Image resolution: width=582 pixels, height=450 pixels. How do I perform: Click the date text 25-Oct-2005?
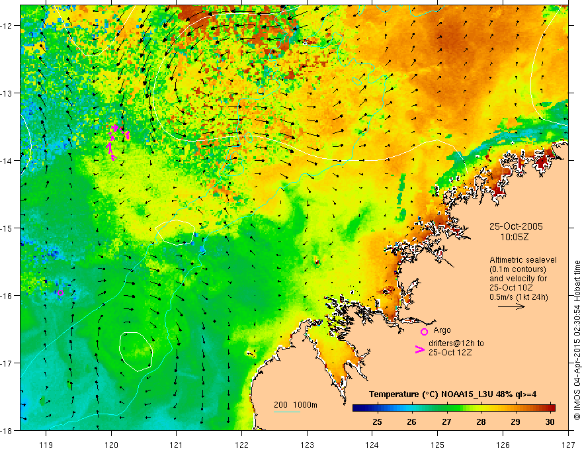[516, 226]
